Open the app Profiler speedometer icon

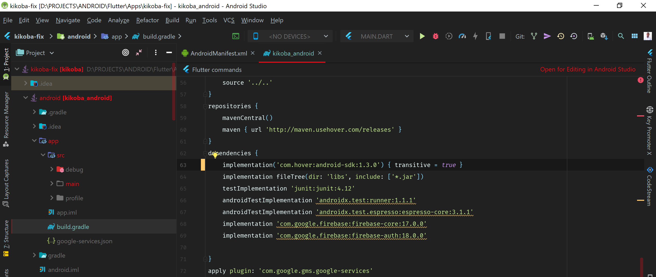(x=462, y=36)
